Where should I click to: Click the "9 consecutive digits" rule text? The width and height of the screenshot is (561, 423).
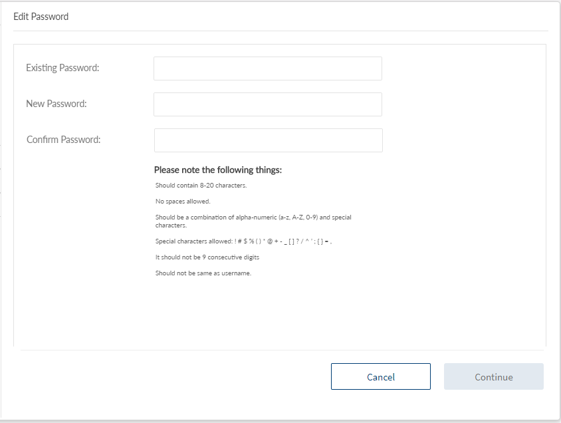coord(207,257)
